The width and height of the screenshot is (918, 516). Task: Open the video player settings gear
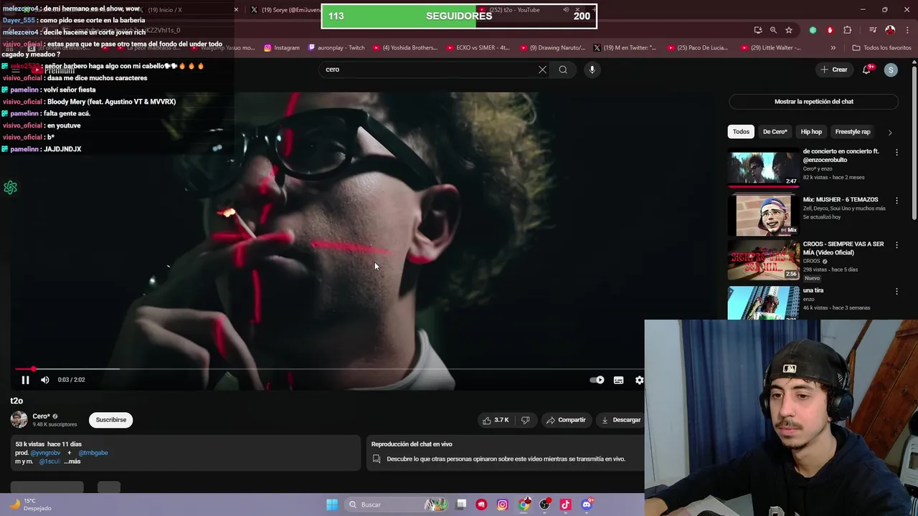click(x=639, y=380)
